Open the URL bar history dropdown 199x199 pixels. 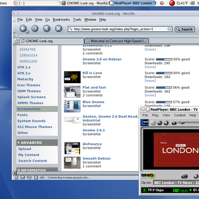click(x=169, y=29)
